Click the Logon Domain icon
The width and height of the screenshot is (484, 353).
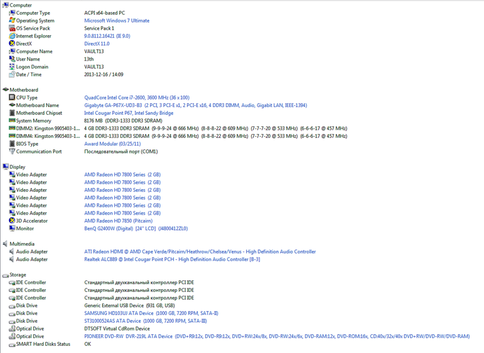pos(12,66)
